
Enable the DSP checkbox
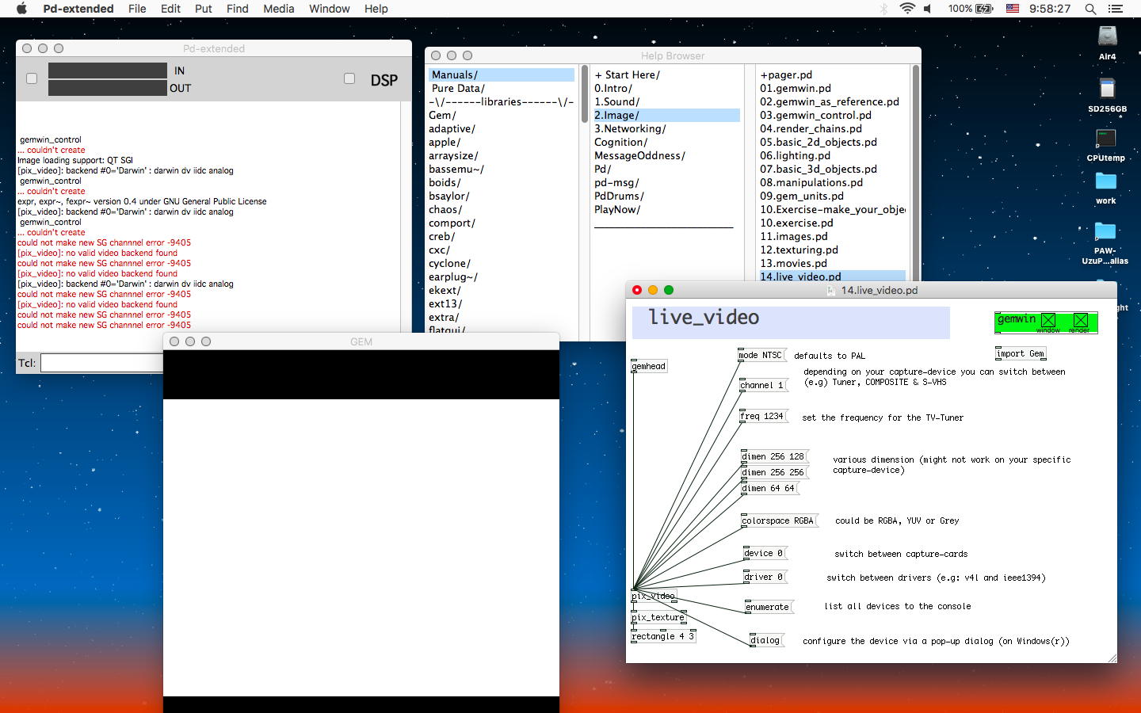349,78
